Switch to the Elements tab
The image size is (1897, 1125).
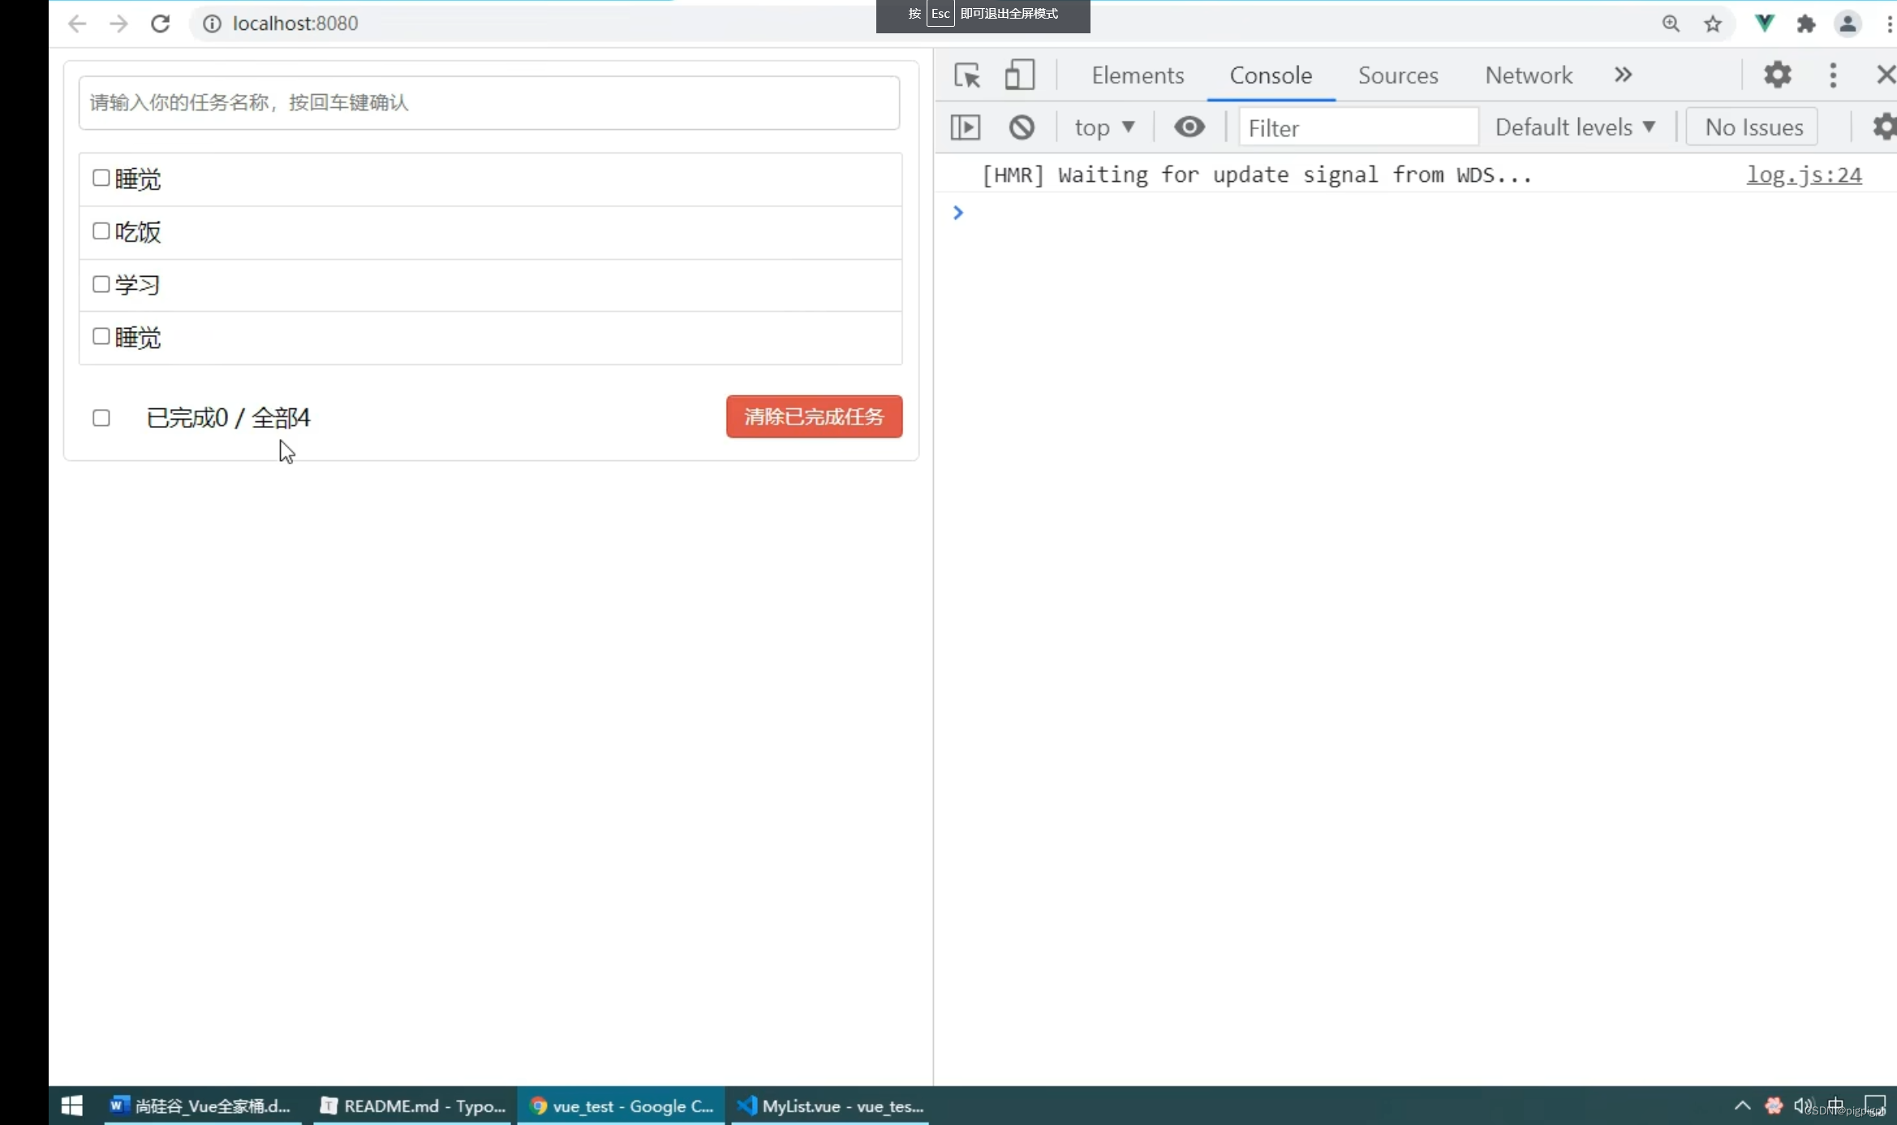tap(1138, 75)
